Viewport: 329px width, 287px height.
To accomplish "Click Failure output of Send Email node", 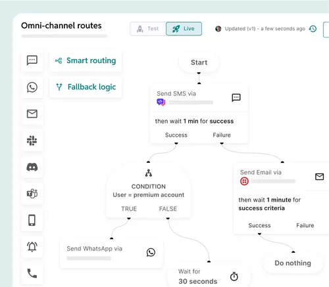I will tap(305, 225).
